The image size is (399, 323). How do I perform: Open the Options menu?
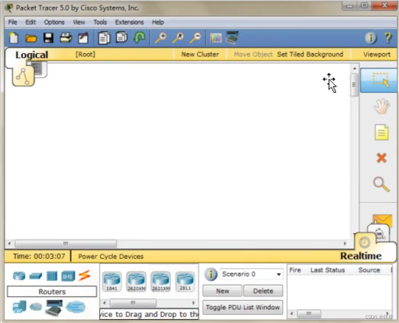tap(54, 22)
